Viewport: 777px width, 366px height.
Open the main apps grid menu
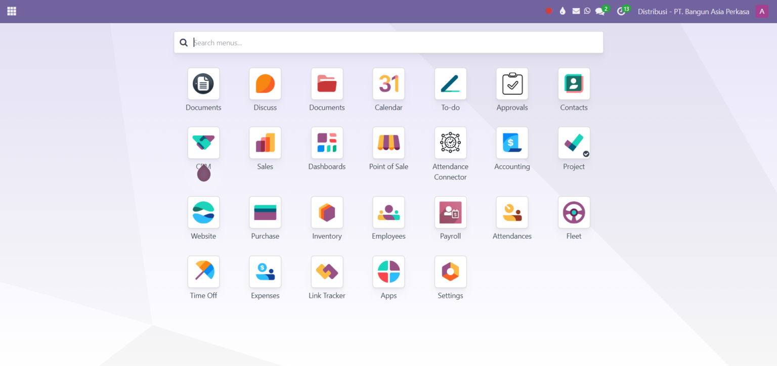pos(11,11)
